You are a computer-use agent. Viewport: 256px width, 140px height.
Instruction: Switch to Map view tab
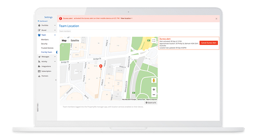[64, 41]
